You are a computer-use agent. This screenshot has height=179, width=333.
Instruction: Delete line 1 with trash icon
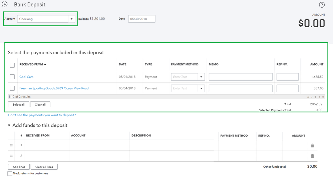tap(312, 146)
